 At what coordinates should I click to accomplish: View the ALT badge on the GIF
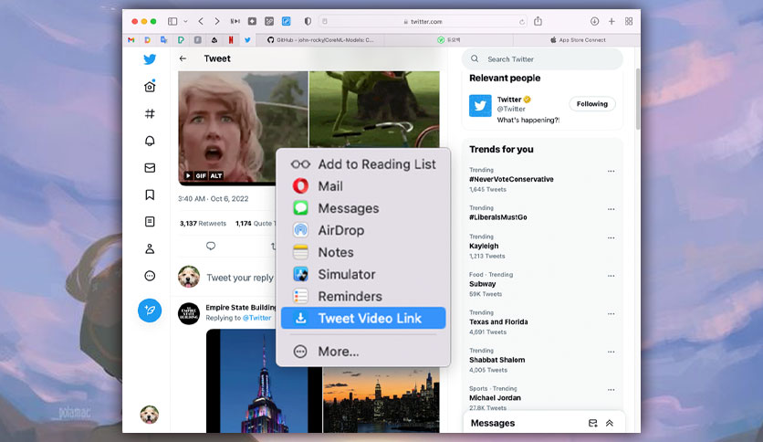216,175
